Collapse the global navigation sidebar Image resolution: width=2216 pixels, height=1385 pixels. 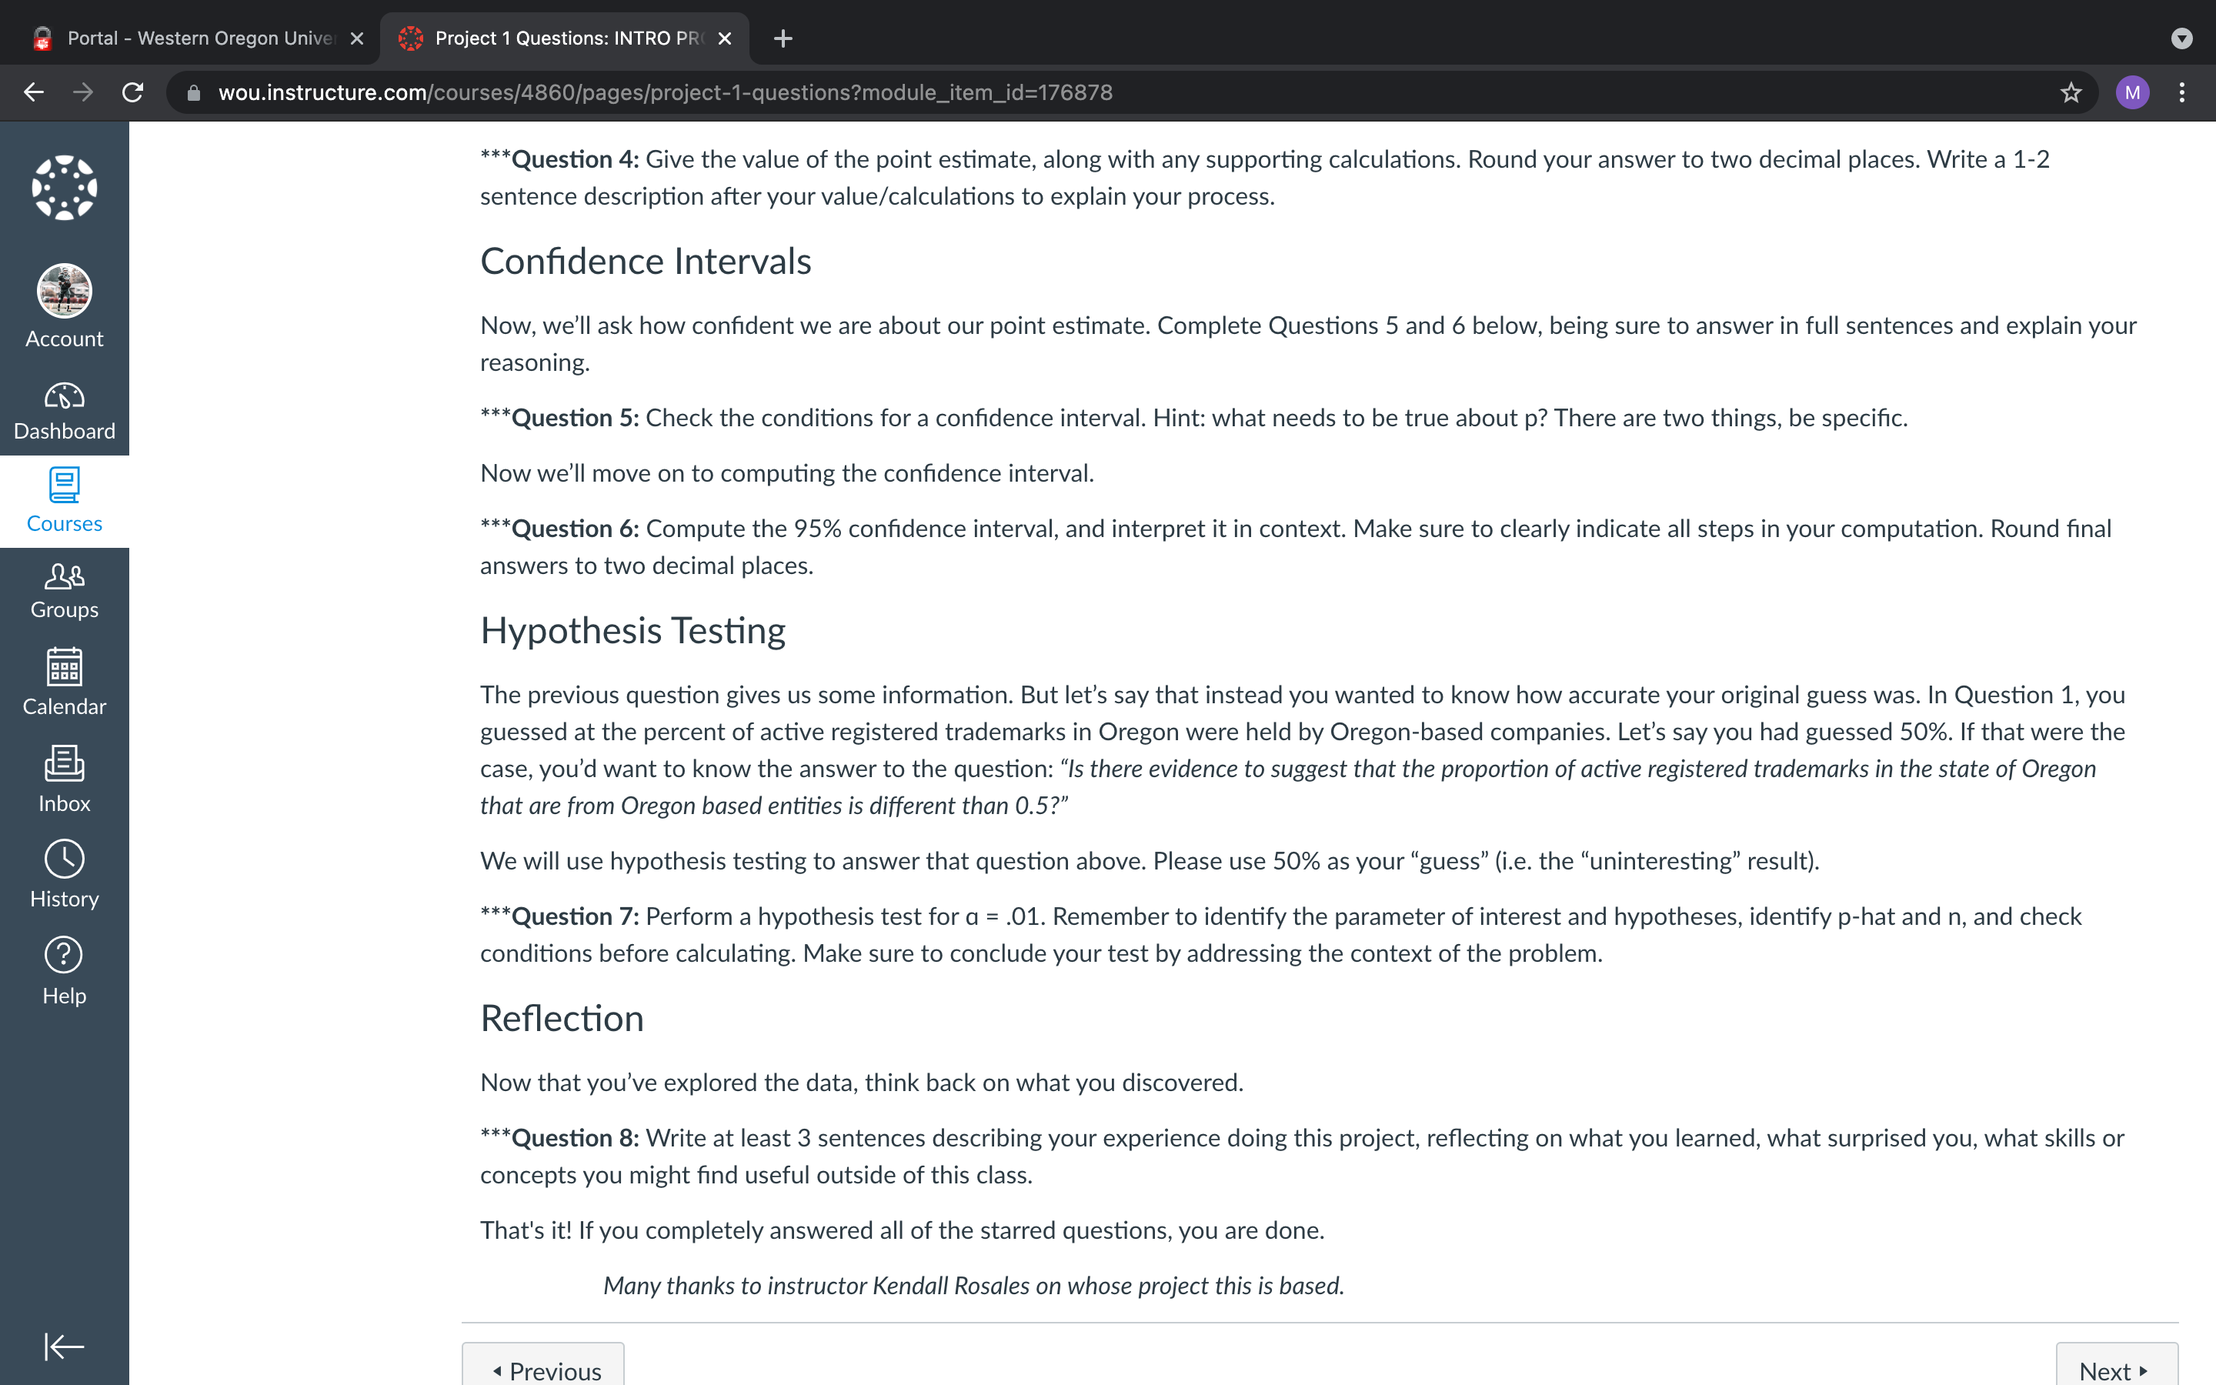[x=64, y=1347]
